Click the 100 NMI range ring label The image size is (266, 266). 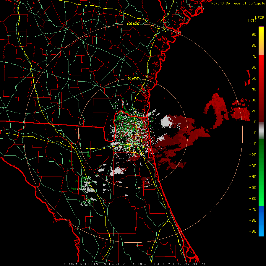tap(133, 24)
